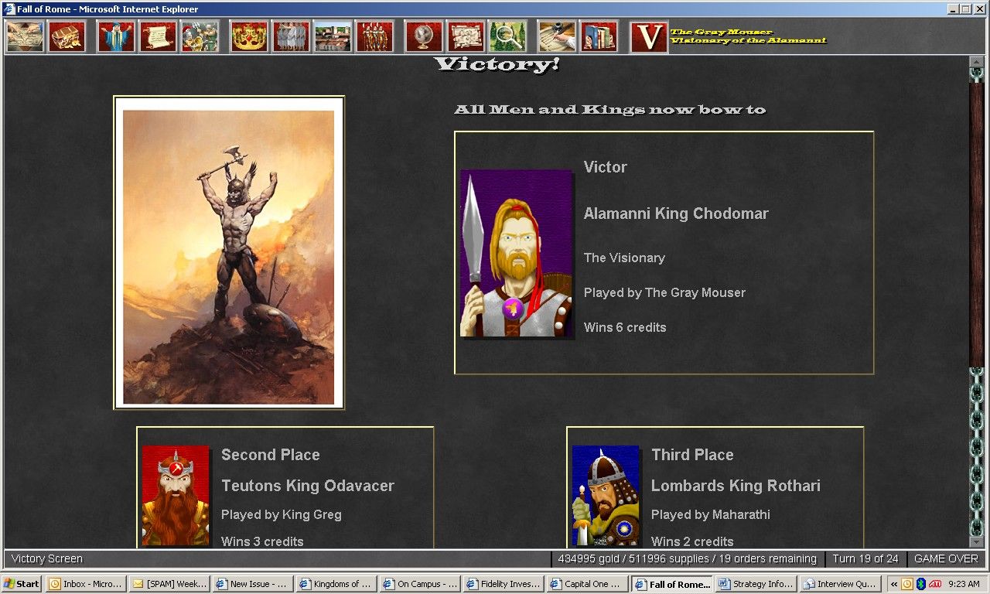990x594 pixels.
Task: Open the books library icon
Action: (x=599, y=36)
